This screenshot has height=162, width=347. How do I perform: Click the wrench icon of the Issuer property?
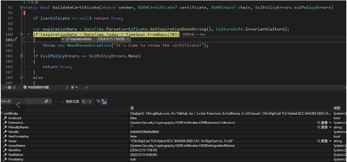click(6, 141)
